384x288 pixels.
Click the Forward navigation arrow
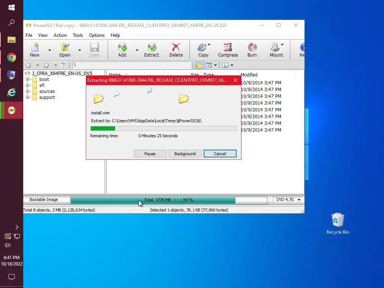coord(46,65)
